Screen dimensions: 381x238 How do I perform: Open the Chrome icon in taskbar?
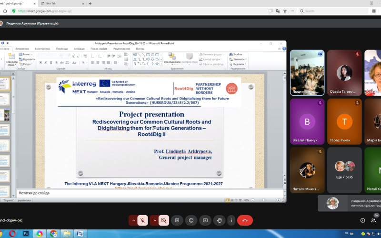[x=53, y=234]
